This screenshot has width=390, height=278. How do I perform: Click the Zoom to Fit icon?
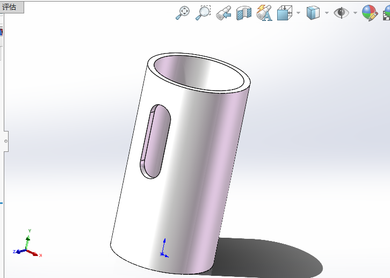coord(183,13)
